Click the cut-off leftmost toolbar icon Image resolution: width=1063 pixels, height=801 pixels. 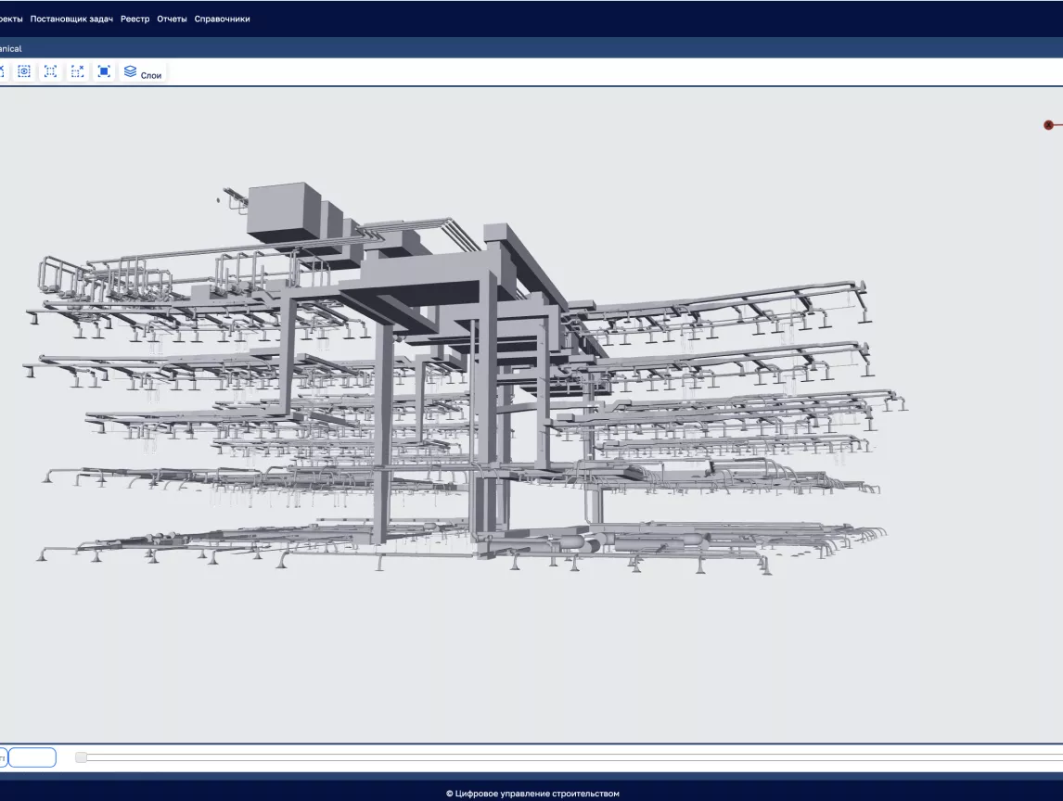pyautogui.click(x=2, y=71)
